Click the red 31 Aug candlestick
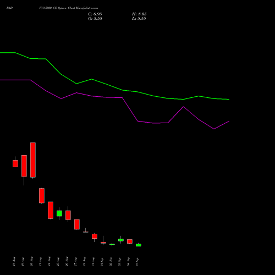The width and height of the screenshot is (275, 275). pyautogui.click(x=95, y=237)
